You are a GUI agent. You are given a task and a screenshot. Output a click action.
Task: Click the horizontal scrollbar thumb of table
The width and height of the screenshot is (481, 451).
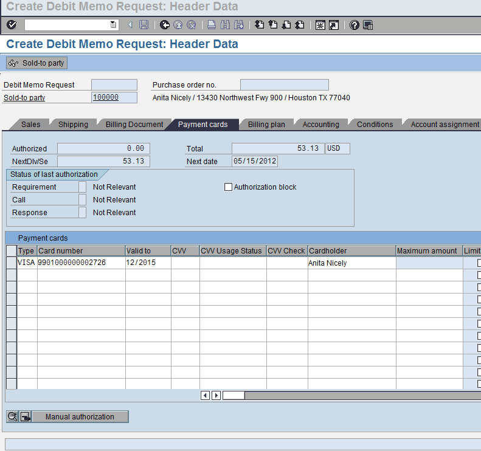coord(234,396)
